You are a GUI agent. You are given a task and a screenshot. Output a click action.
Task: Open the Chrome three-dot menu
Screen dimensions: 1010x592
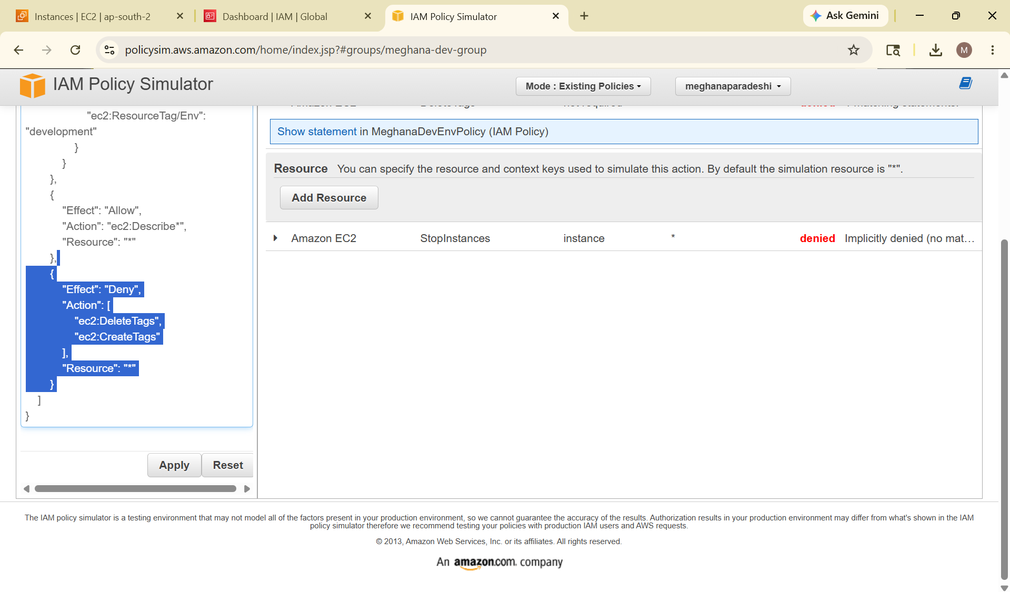[992, 50]
